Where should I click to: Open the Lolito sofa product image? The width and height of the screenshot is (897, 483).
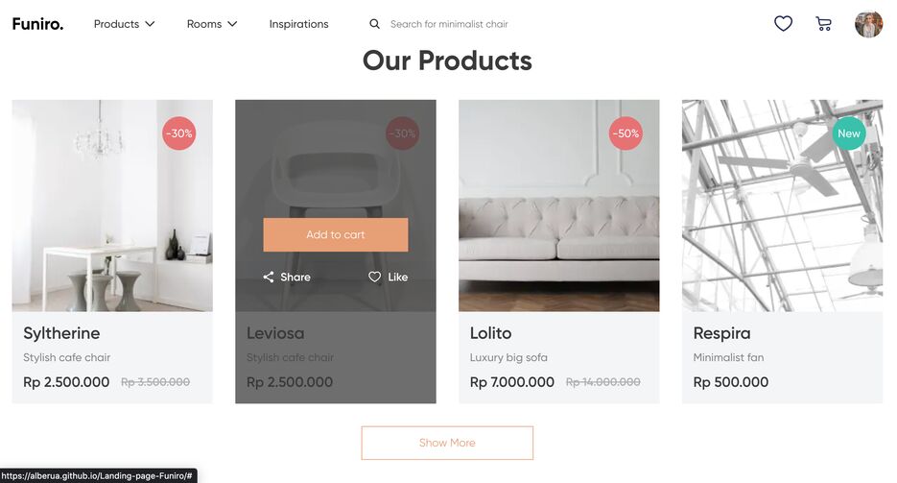click(x=559, y=206)
